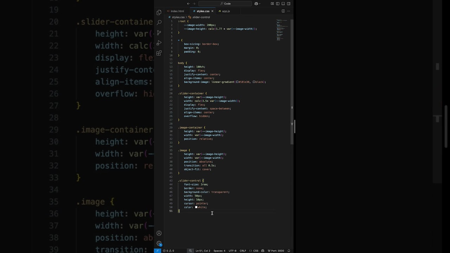Click Port: 3000 Live Server status
450x253 pixels.
tap(276, 251)
